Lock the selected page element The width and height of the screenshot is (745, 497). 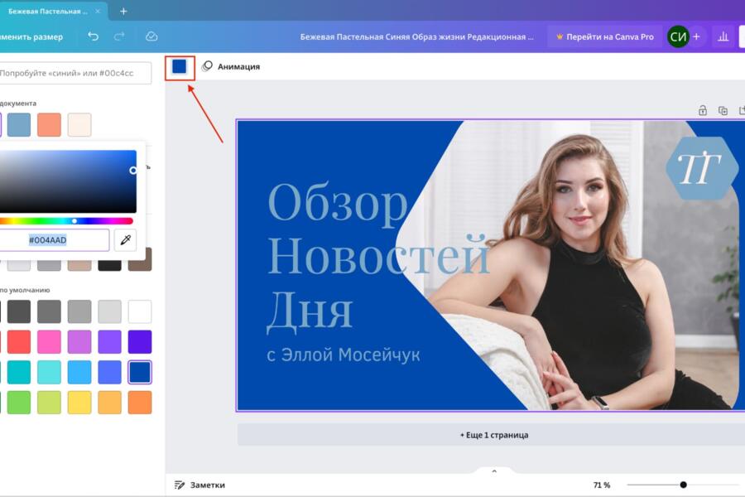click(704, 112)
